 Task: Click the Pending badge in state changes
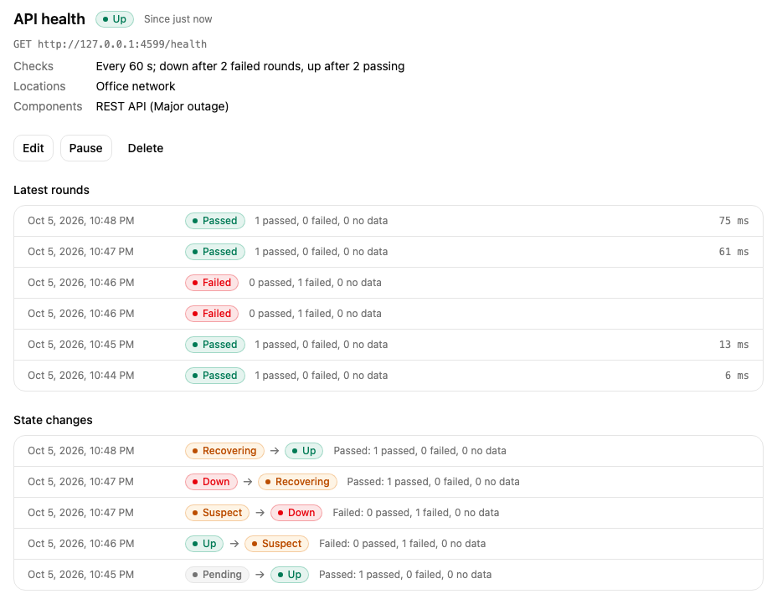tap(217, 574)
